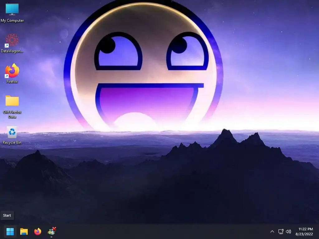Select the My Computer desktop icon
Screen dimensions: 319x239
pos(12,13)
